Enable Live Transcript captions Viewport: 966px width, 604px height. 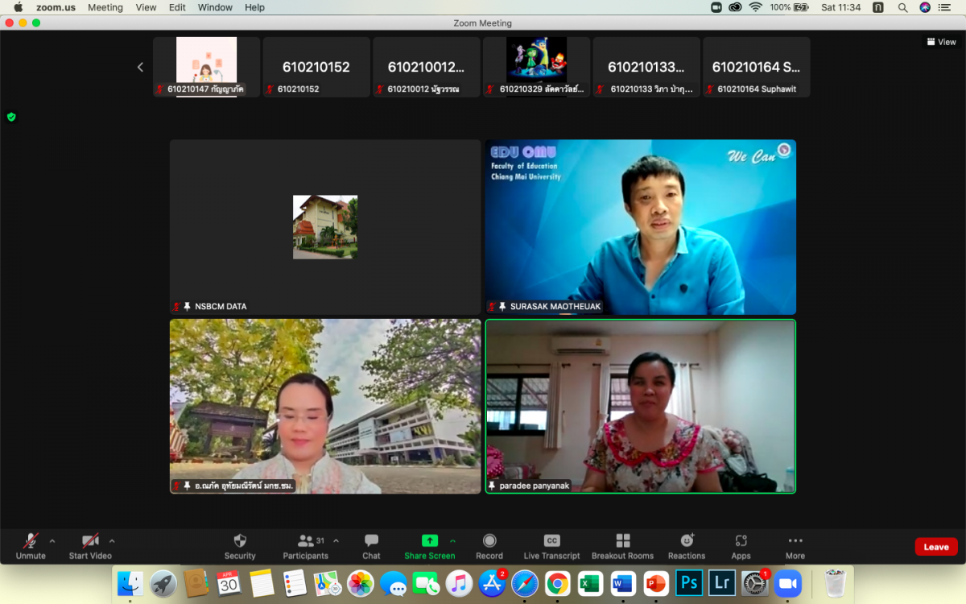(x=551, y=540)
